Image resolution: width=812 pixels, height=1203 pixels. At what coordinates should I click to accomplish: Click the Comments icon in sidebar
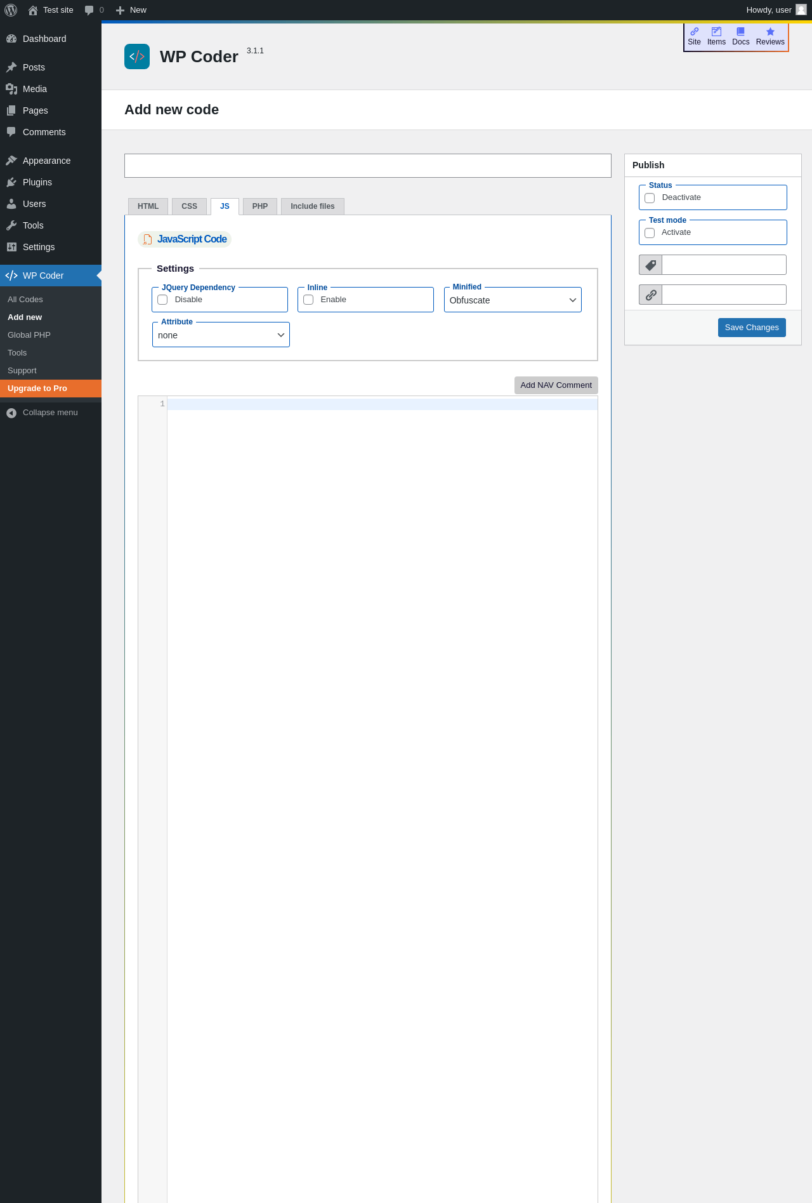(x=11, y=132)
